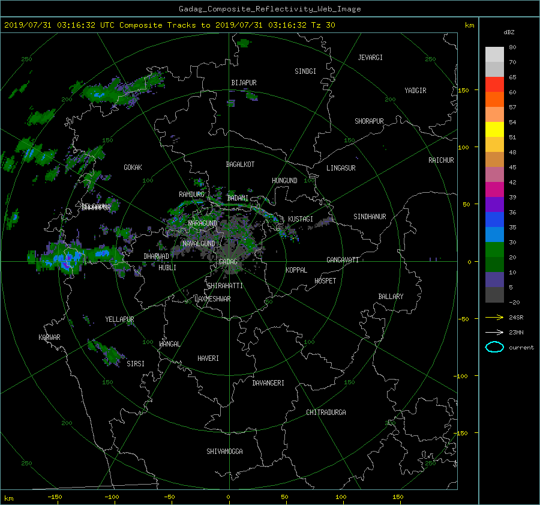
Task: Click the YADGIR city label
Action: click(x=415, y=91)
